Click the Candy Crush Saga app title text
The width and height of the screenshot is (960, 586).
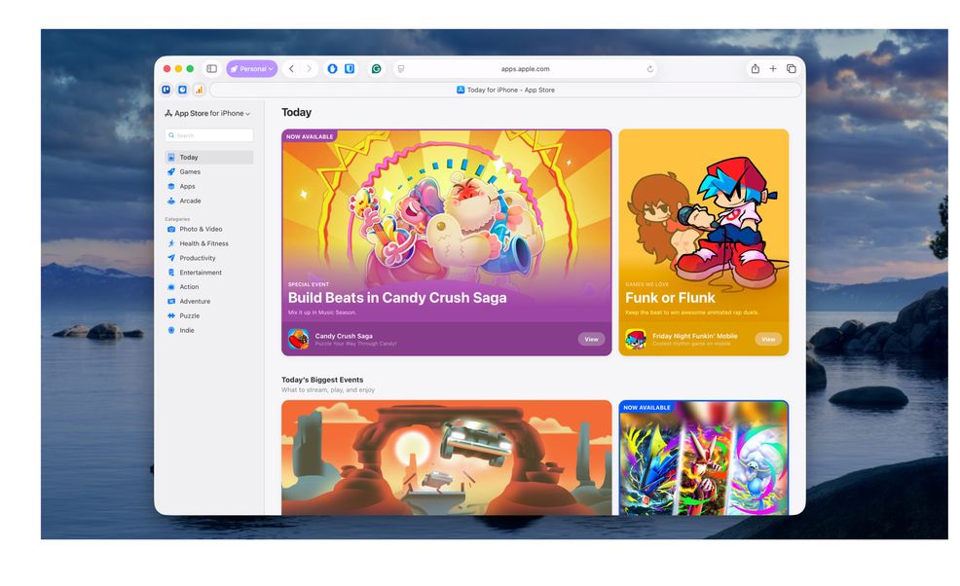(344, 336)
